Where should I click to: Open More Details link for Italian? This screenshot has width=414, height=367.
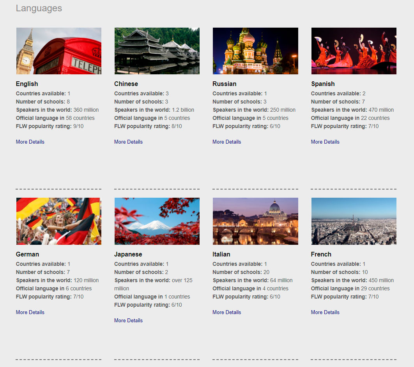[x=227, y=312]
